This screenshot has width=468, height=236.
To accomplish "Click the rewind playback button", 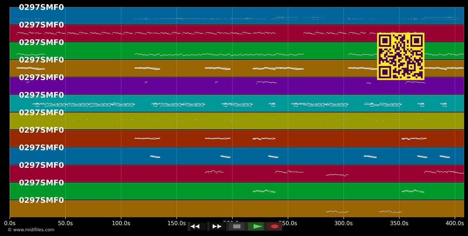I will (x=199, y=226).
